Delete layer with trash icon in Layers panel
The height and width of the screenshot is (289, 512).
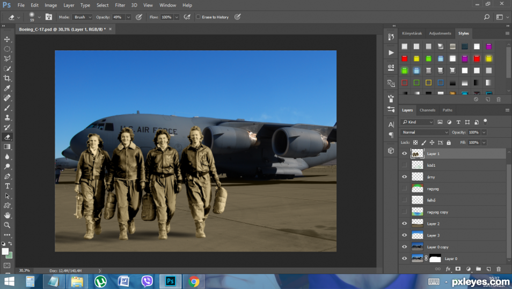click(498, 269)
